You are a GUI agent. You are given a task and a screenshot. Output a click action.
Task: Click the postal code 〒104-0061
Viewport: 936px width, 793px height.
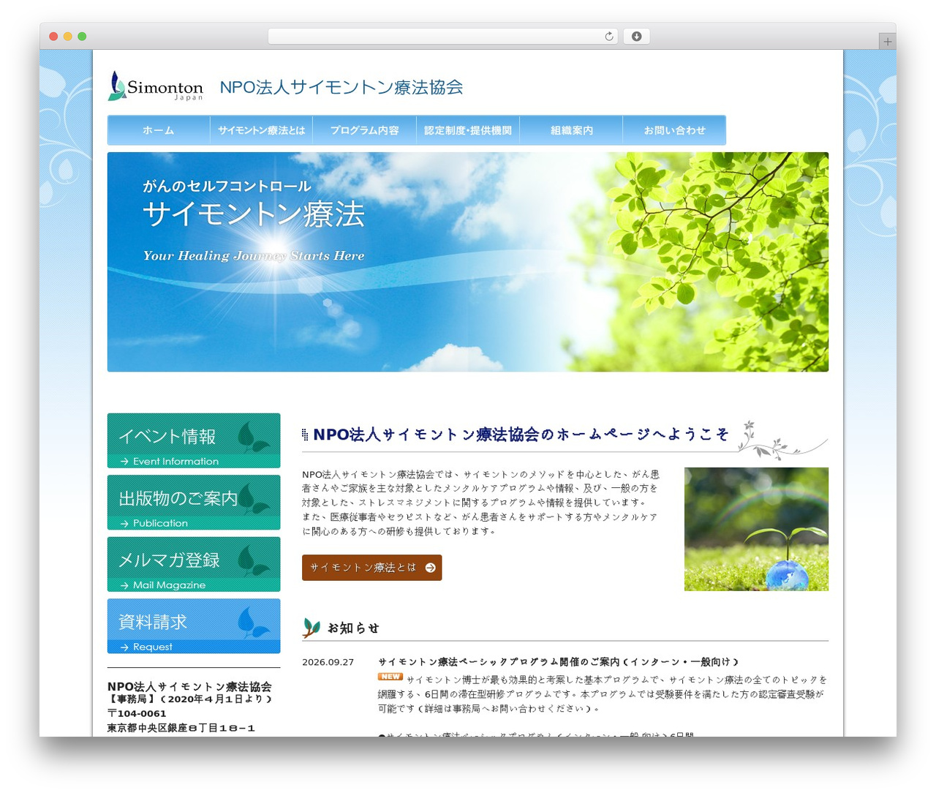tap(137, 713)
